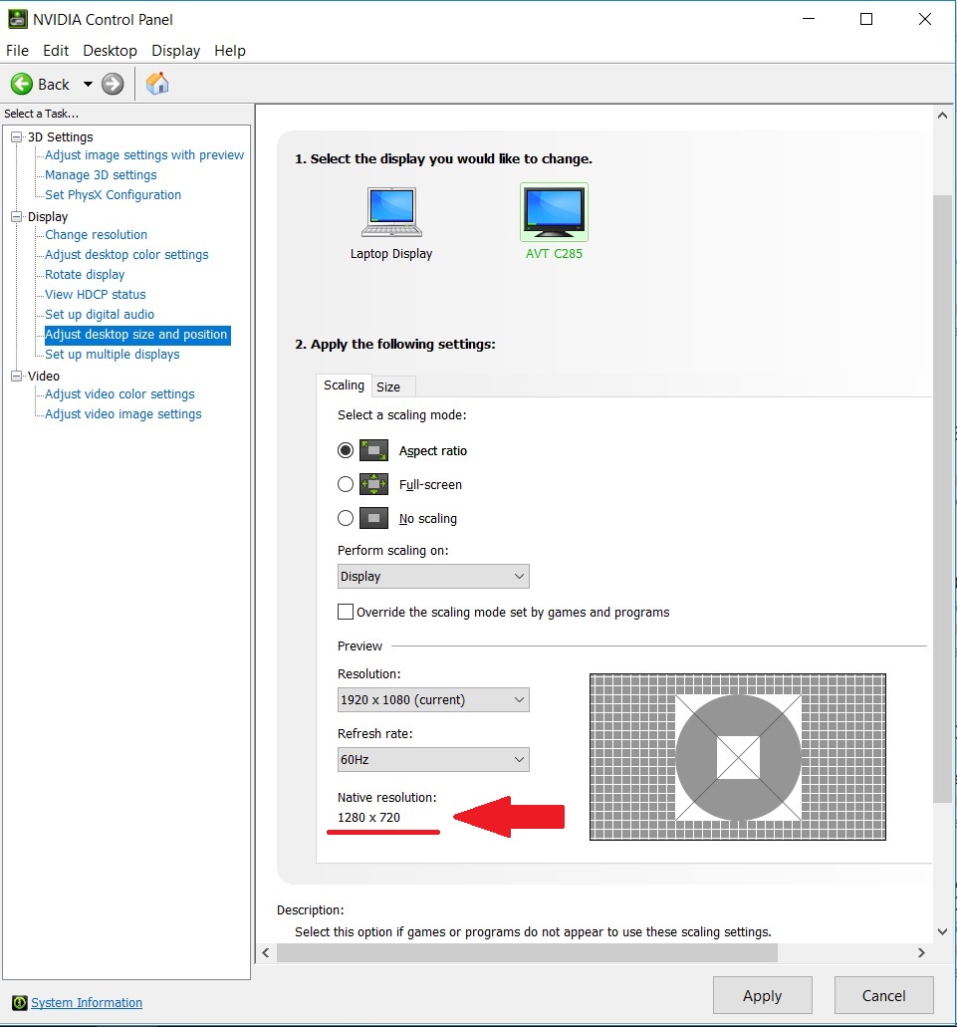Click the horizontal scrollbar thumb
Viewport: 957px width, 1027px height.
click(527, 952)
